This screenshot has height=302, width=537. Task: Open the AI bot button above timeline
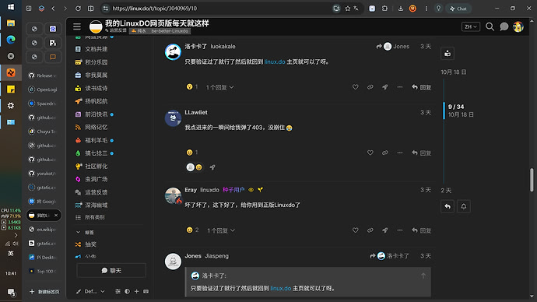point(447,54)
